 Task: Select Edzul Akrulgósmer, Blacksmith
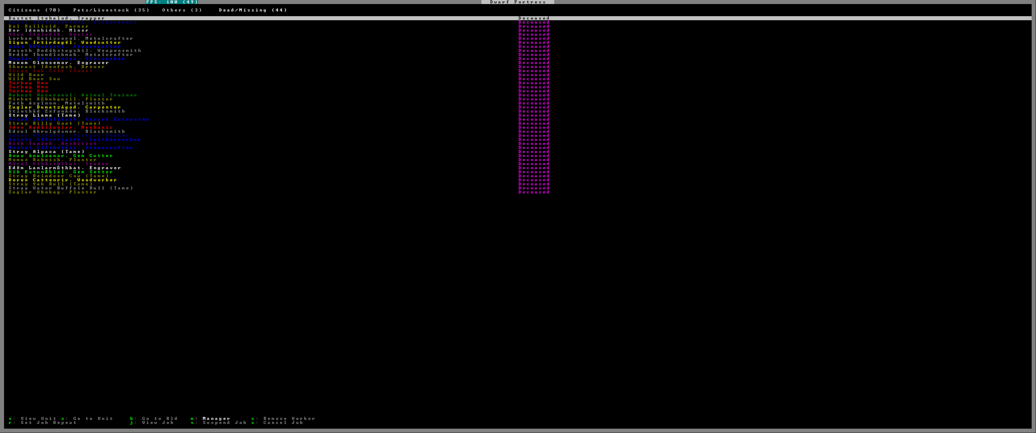[67, 132]
